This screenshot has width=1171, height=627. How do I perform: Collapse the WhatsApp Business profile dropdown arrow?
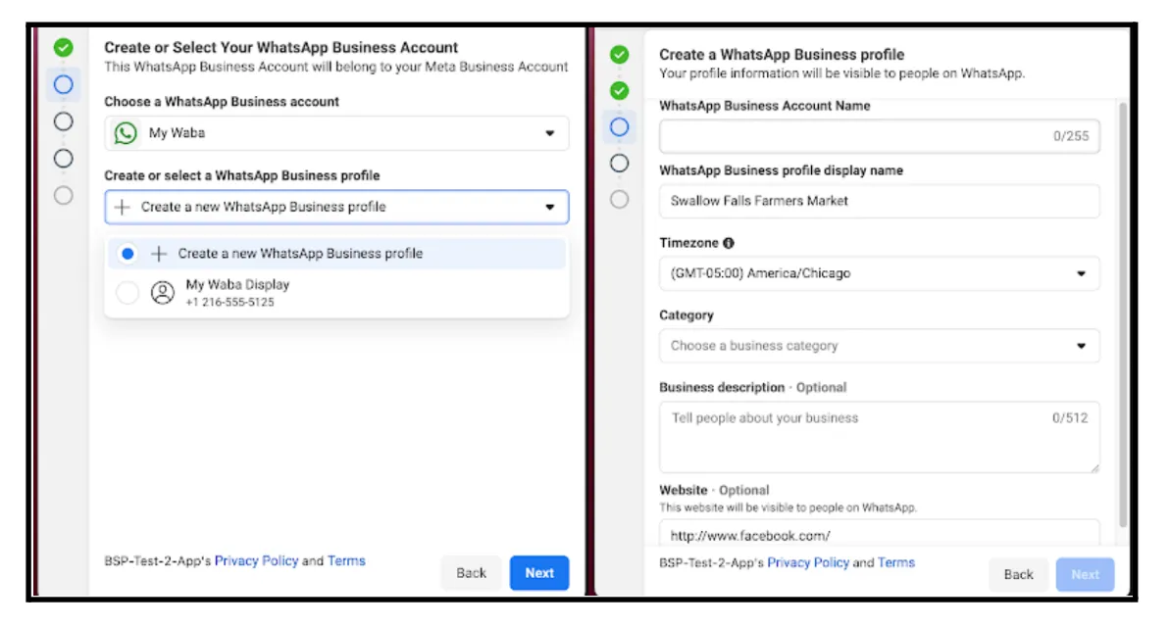click(x=549, y=207)
